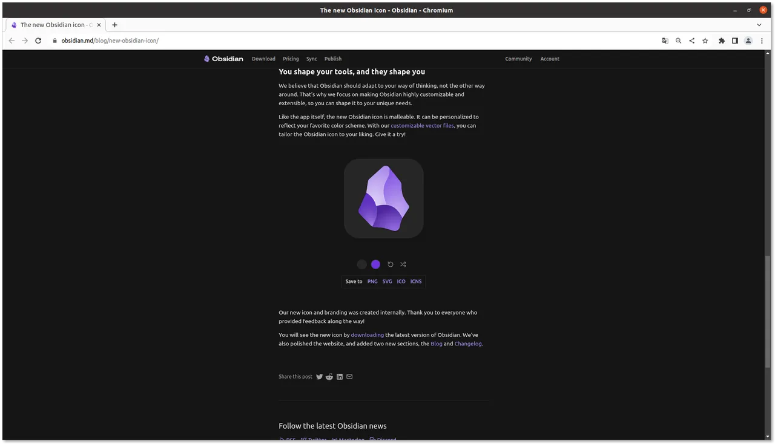775x444 pixels.
Task: Share this post on Reddit
Action: click(329, 377)
